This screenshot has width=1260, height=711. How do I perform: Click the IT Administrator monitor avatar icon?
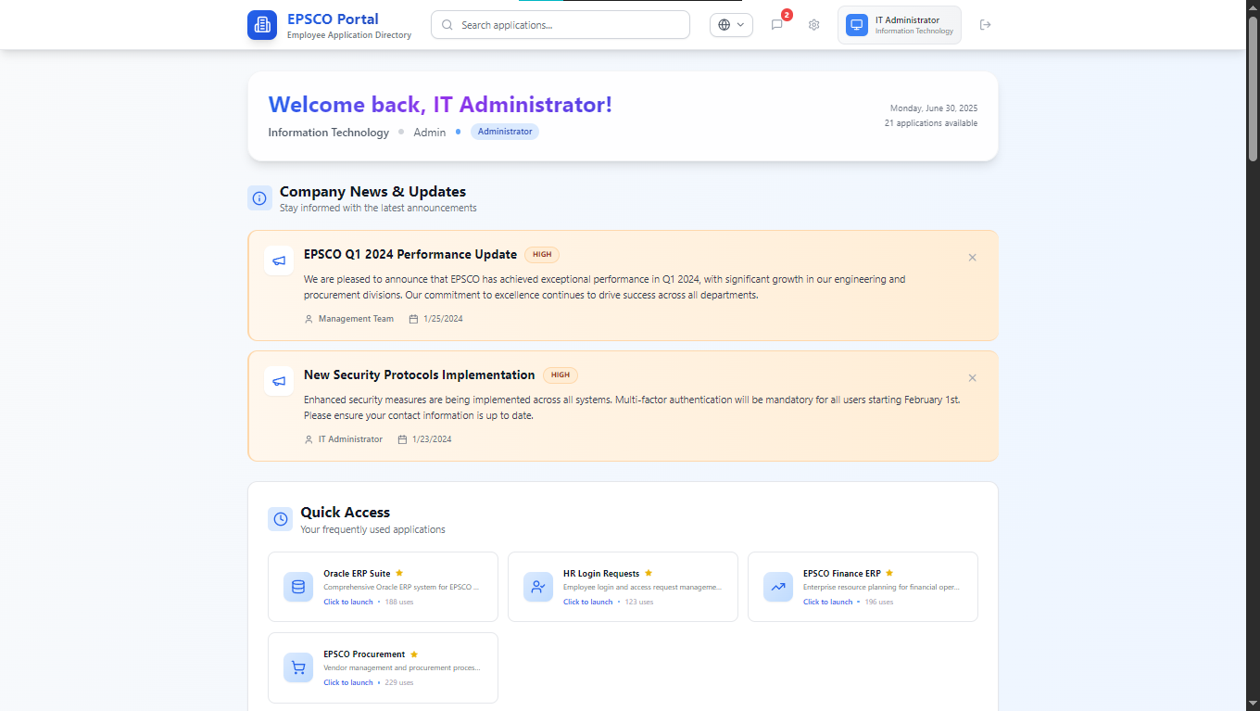(x=857, y=25)
